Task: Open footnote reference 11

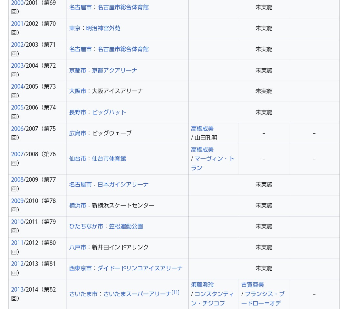Action: [x=175, y=293]
